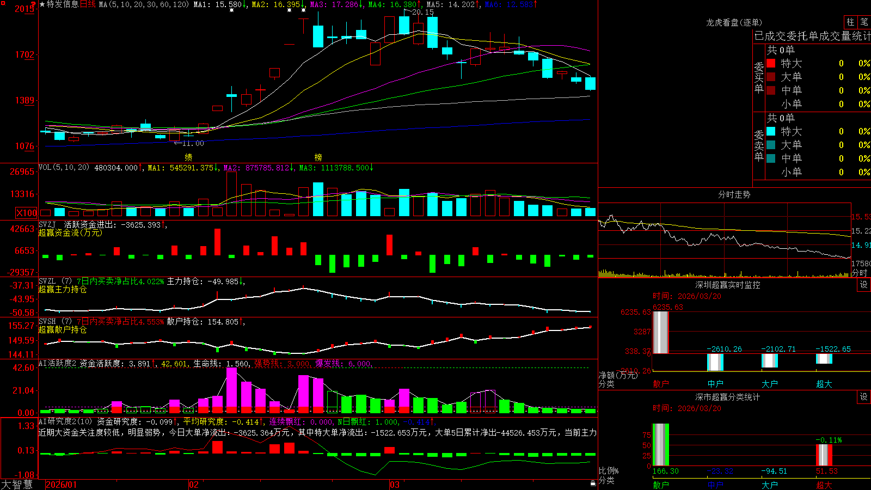The image size is (871, 490).
Task: Click the AI研究度2(10) indicator name
Action: coord(65,421)
